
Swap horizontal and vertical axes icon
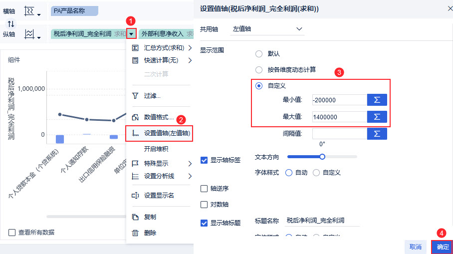pyautogui.click(x=11, y=23)
